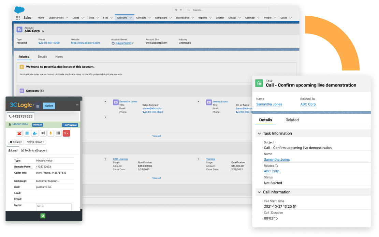Click the In Progress status badge

[70, 125]
